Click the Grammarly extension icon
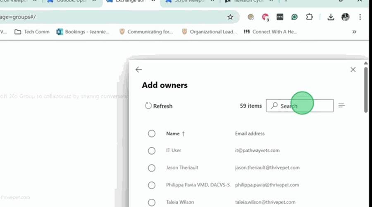 pyautogui.click(x=294, y=17)
